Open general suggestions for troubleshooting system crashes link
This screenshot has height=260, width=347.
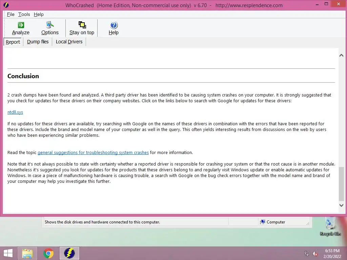pos(93,153)
